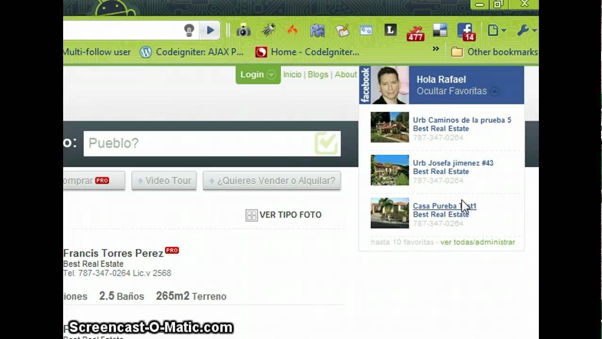Click the window-resizer extension icon
The width and height of the screenshot is (602, 339).
[x=366, y=31]
